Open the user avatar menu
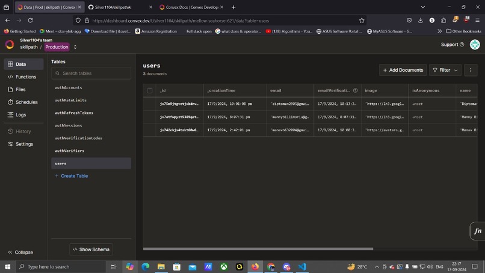 (475, 45)
